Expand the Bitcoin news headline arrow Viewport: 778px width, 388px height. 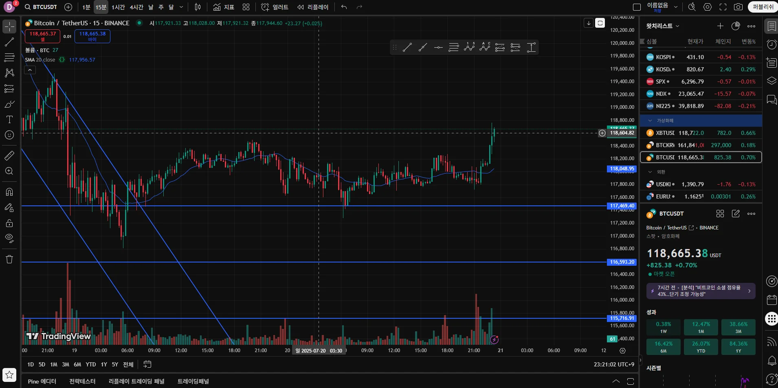[x=749, y=291]
